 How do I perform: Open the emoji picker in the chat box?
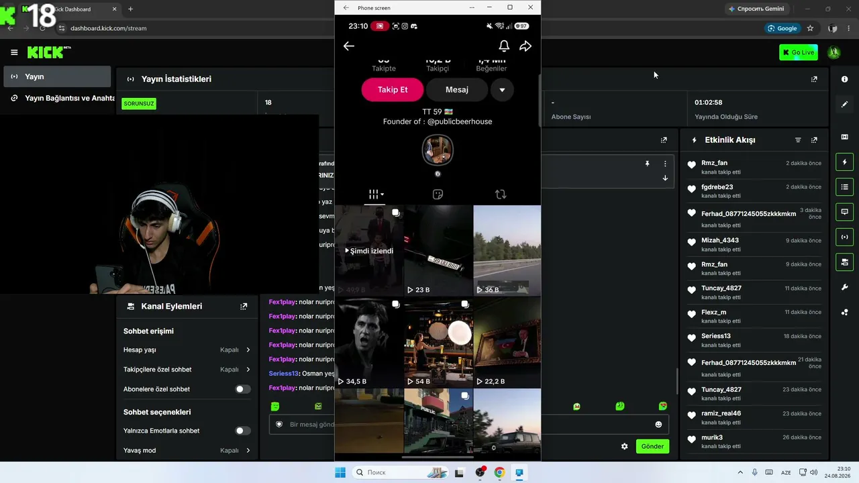pos(658,425)
